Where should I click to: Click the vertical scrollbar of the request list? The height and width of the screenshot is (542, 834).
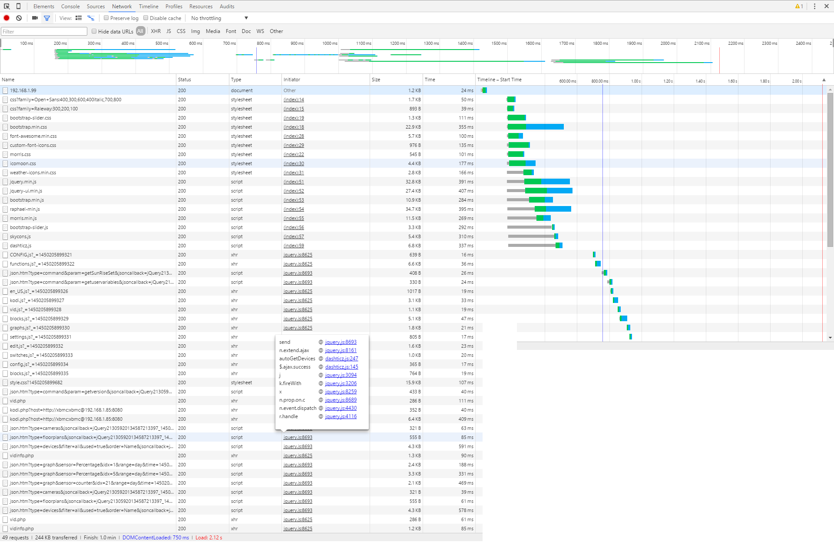[x=830, y=170]
